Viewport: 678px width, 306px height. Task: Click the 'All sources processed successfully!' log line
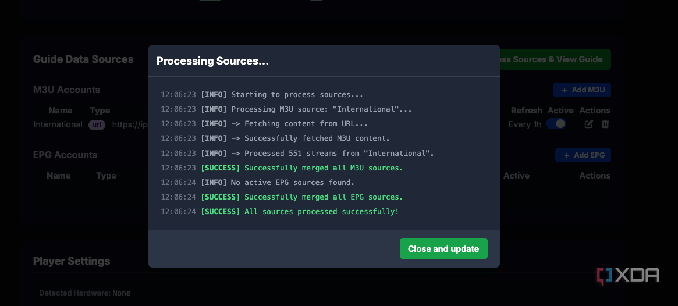point(321,212)
